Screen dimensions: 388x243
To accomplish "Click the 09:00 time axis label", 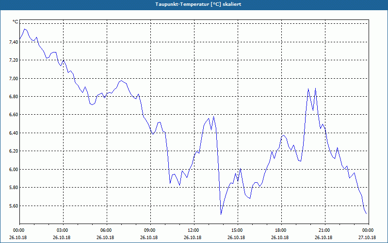I will click(x=150, y=230).
